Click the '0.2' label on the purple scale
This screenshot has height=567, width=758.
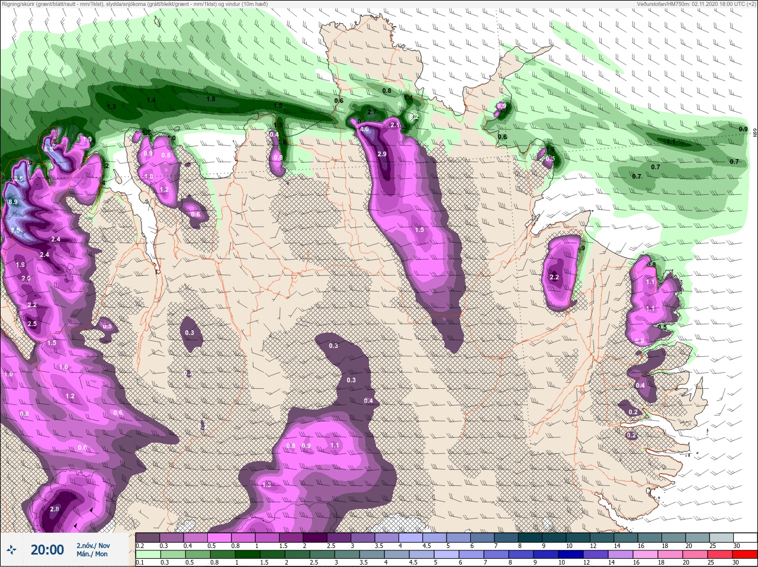[140, 546]
